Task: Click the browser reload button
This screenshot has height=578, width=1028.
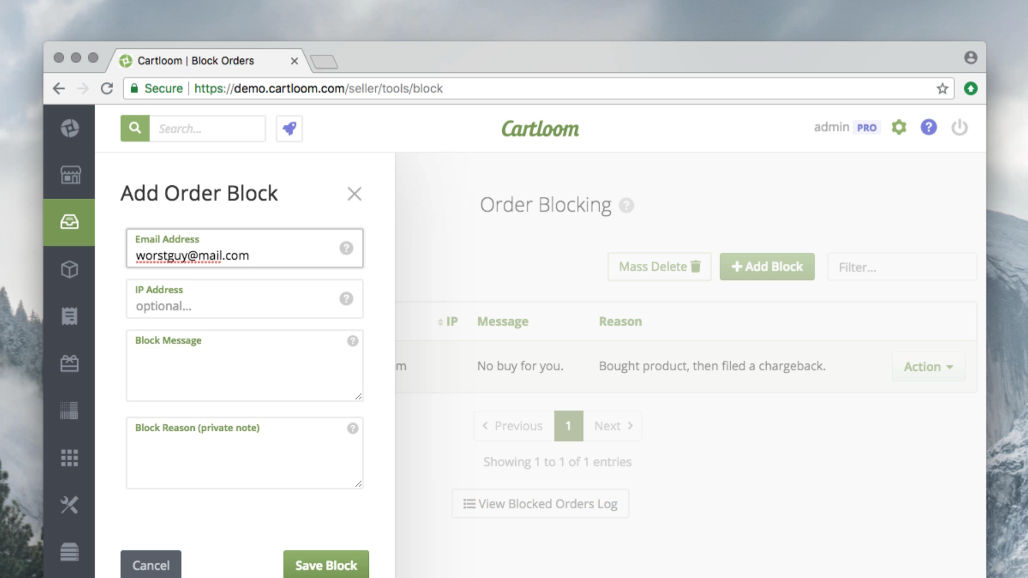Action: click(107, 88)
